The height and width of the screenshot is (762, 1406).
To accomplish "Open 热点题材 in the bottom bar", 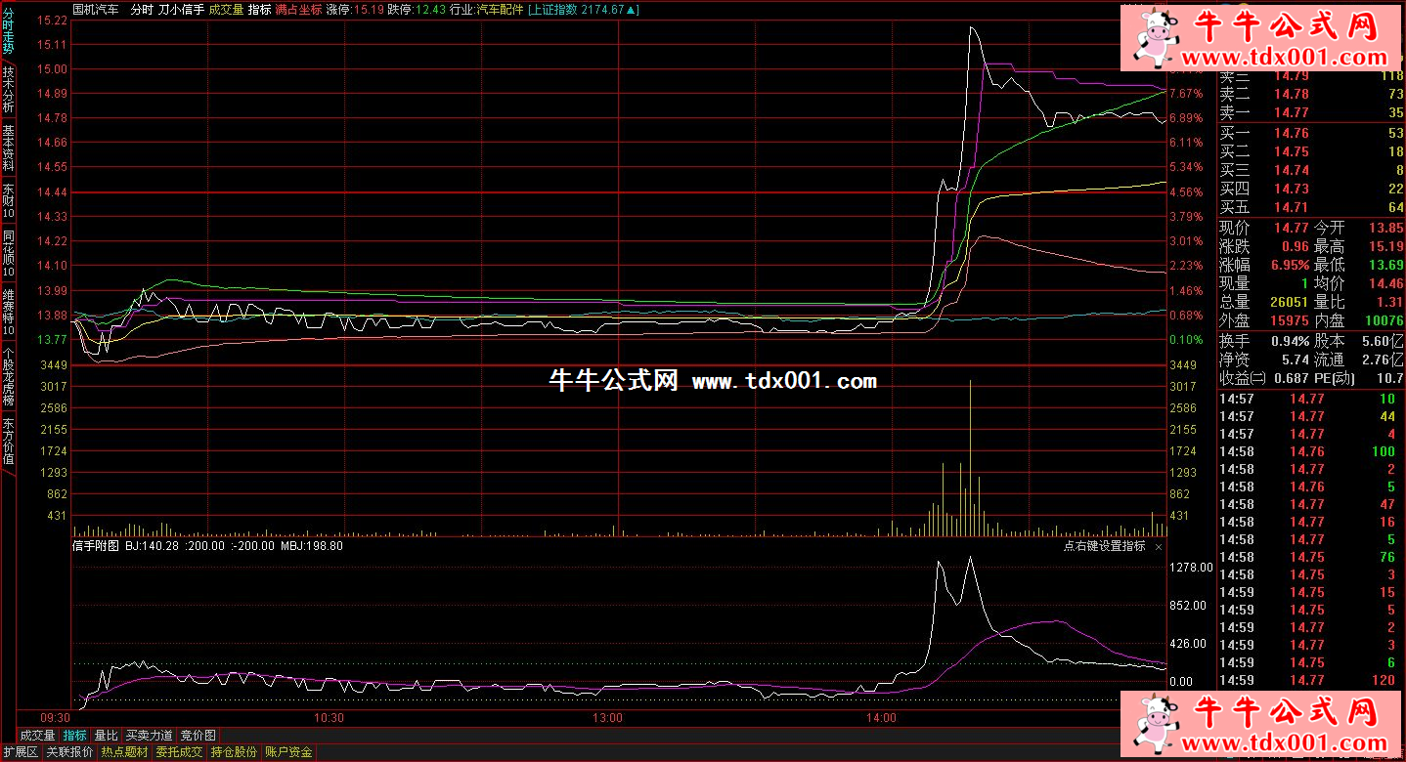I will click(x=125, y=752).
